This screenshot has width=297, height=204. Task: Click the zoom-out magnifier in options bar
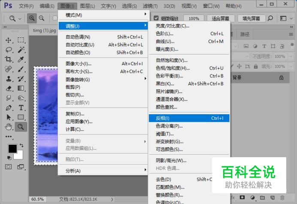pyautogui.click(x=42, y=18)
